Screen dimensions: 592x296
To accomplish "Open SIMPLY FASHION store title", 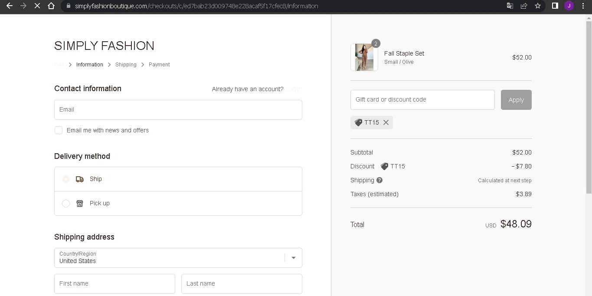I will click(x=104, y=46).
